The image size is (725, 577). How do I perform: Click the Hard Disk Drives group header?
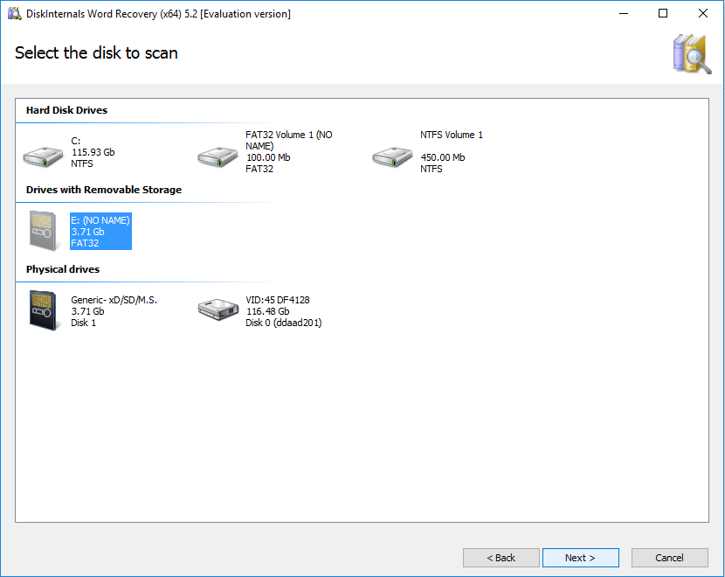(66, 110)
